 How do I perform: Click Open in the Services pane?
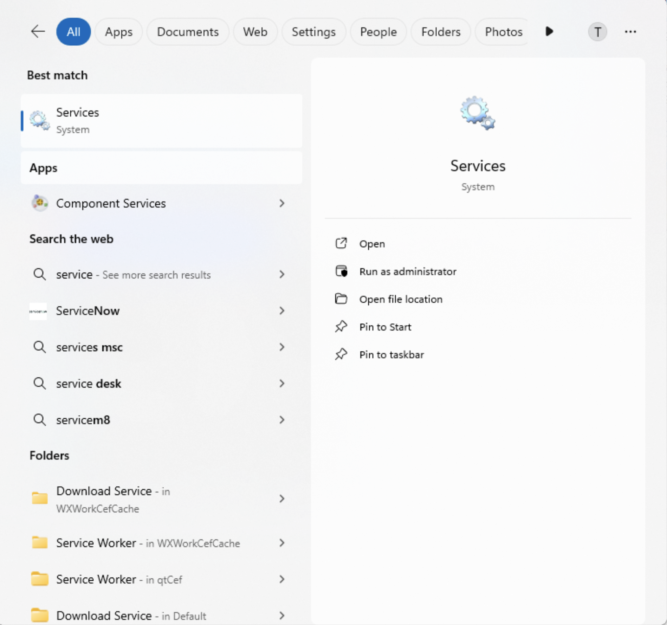(x=372, y=243)
